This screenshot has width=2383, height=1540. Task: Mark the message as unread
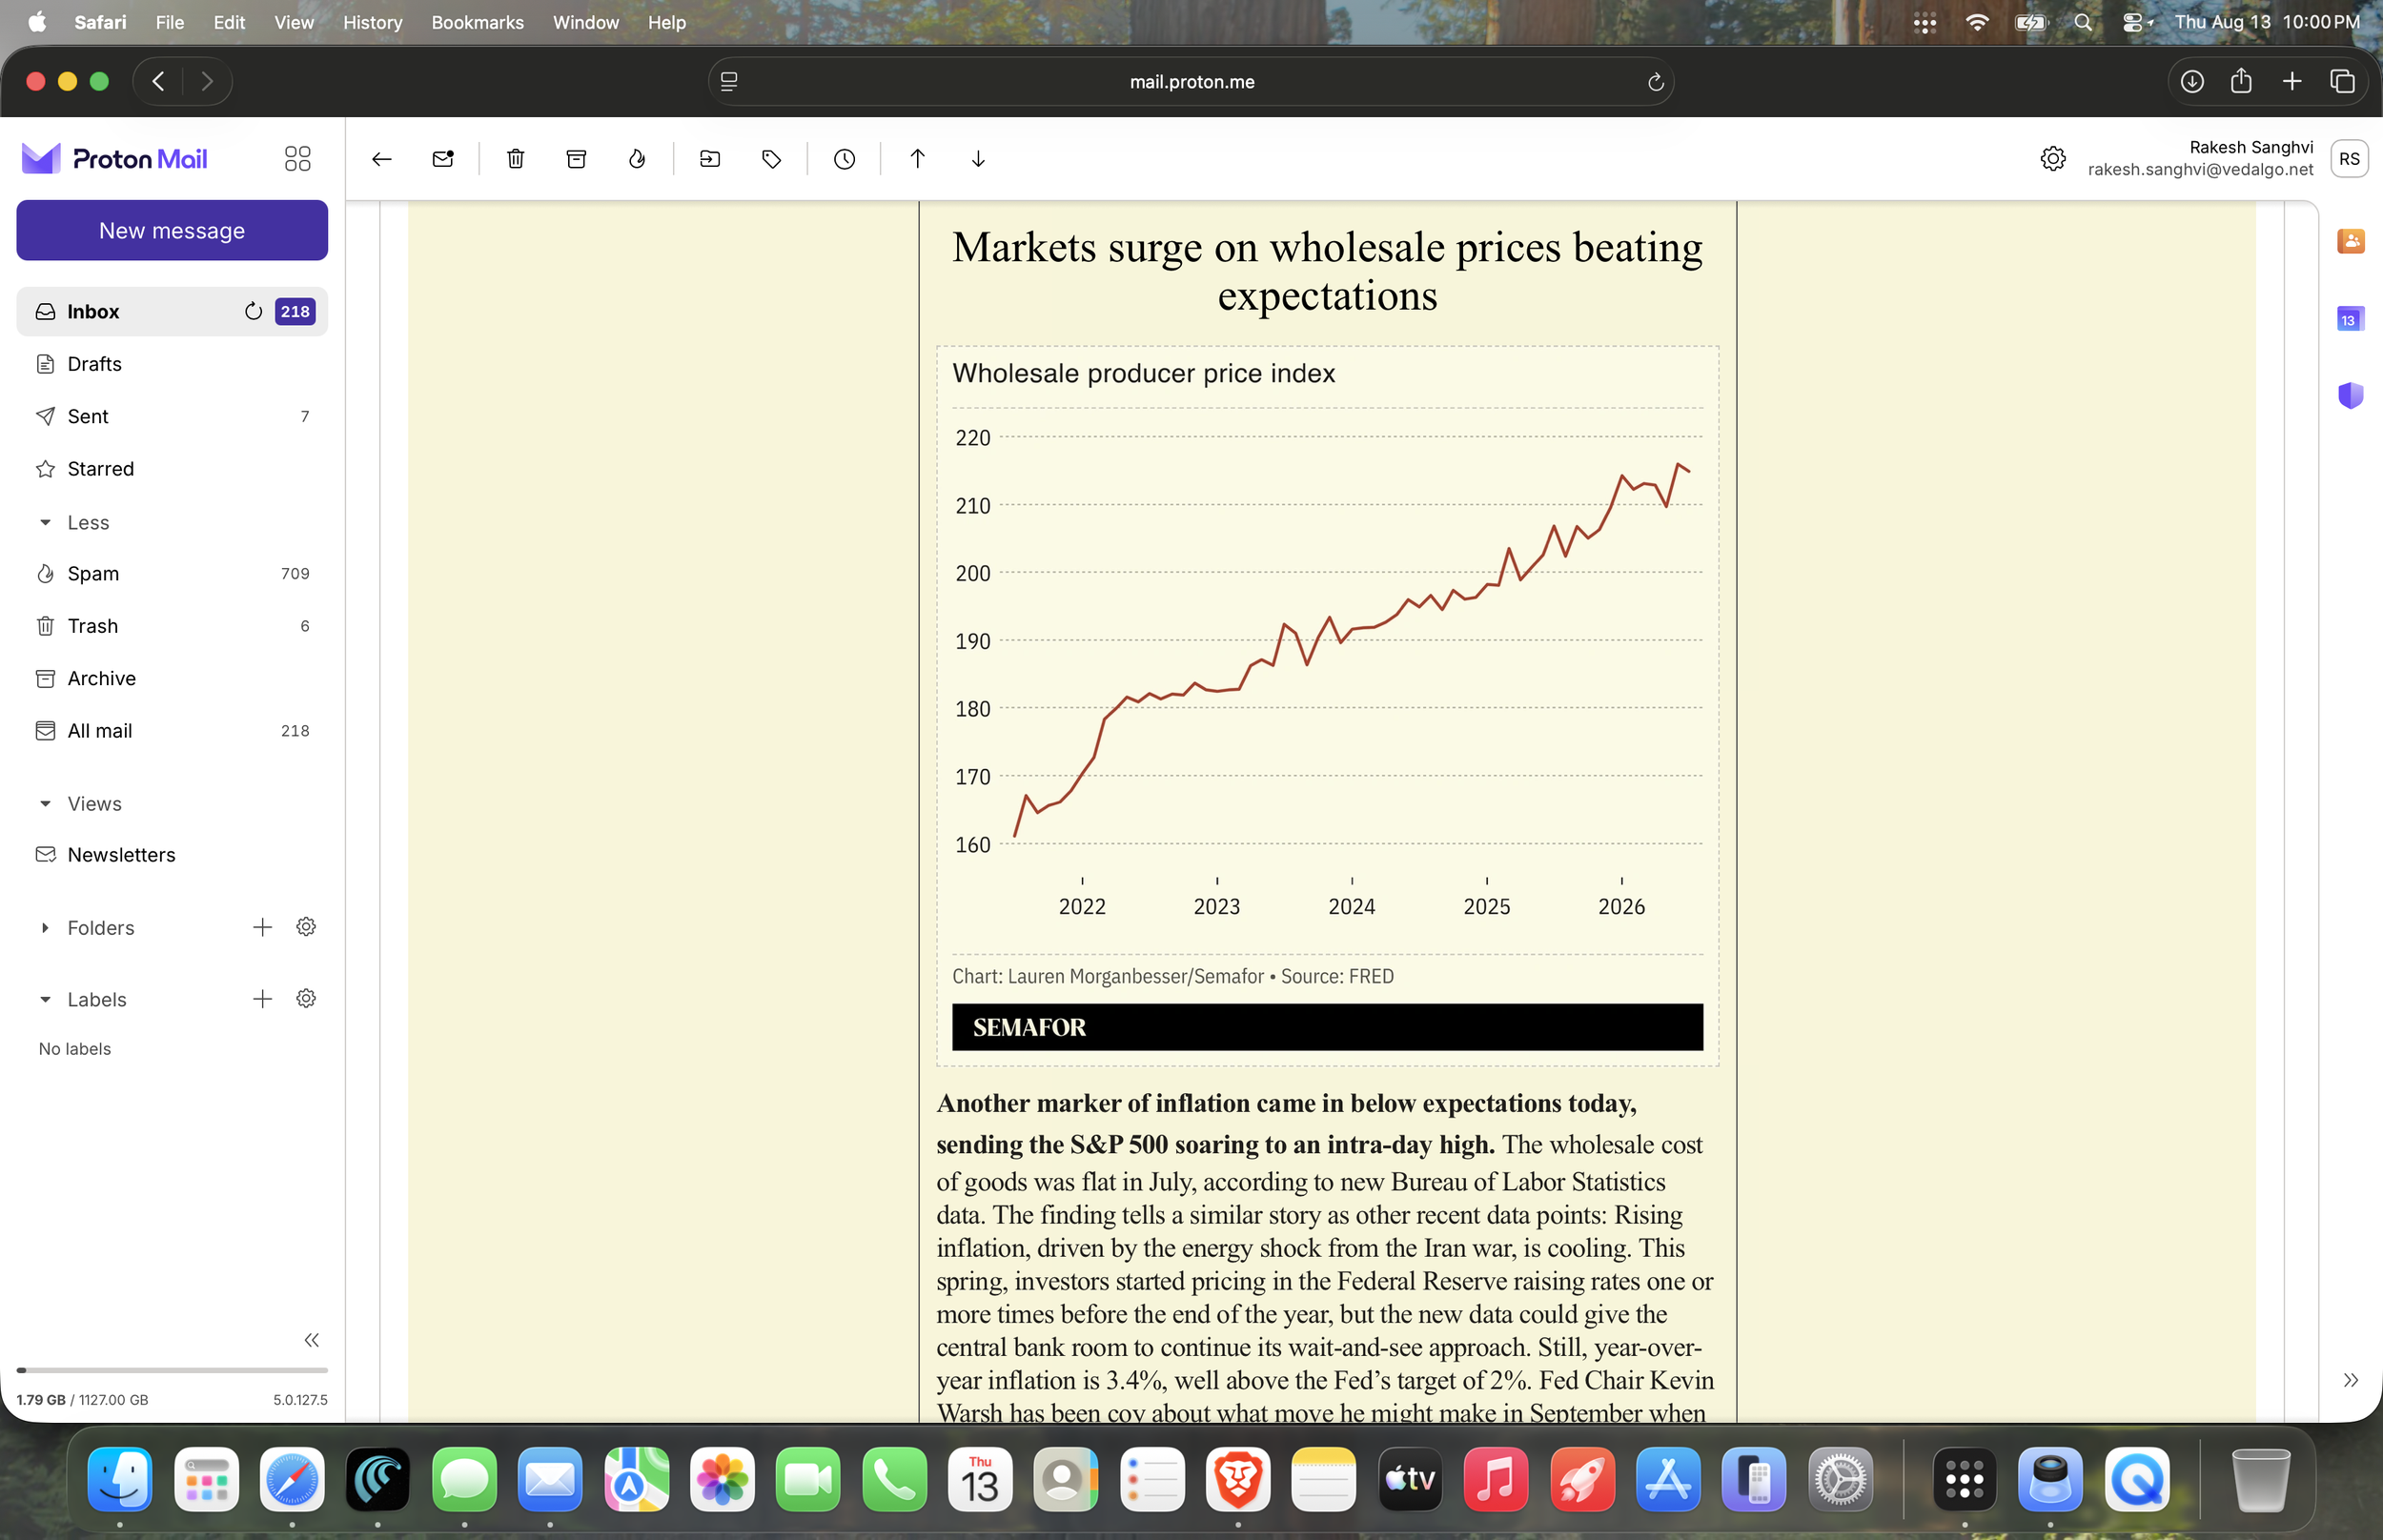pos(443,159)
